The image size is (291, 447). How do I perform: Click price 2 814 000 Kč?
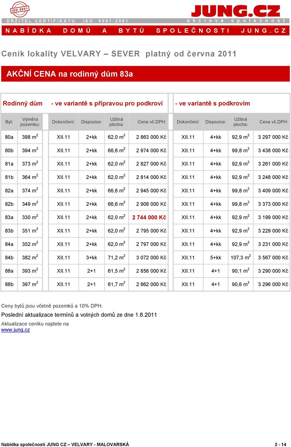151,177
